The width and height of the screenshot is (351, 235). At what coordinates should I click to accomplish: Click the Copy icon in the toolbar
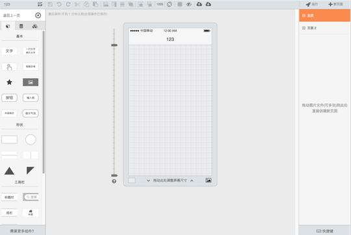tap(86, 5)
